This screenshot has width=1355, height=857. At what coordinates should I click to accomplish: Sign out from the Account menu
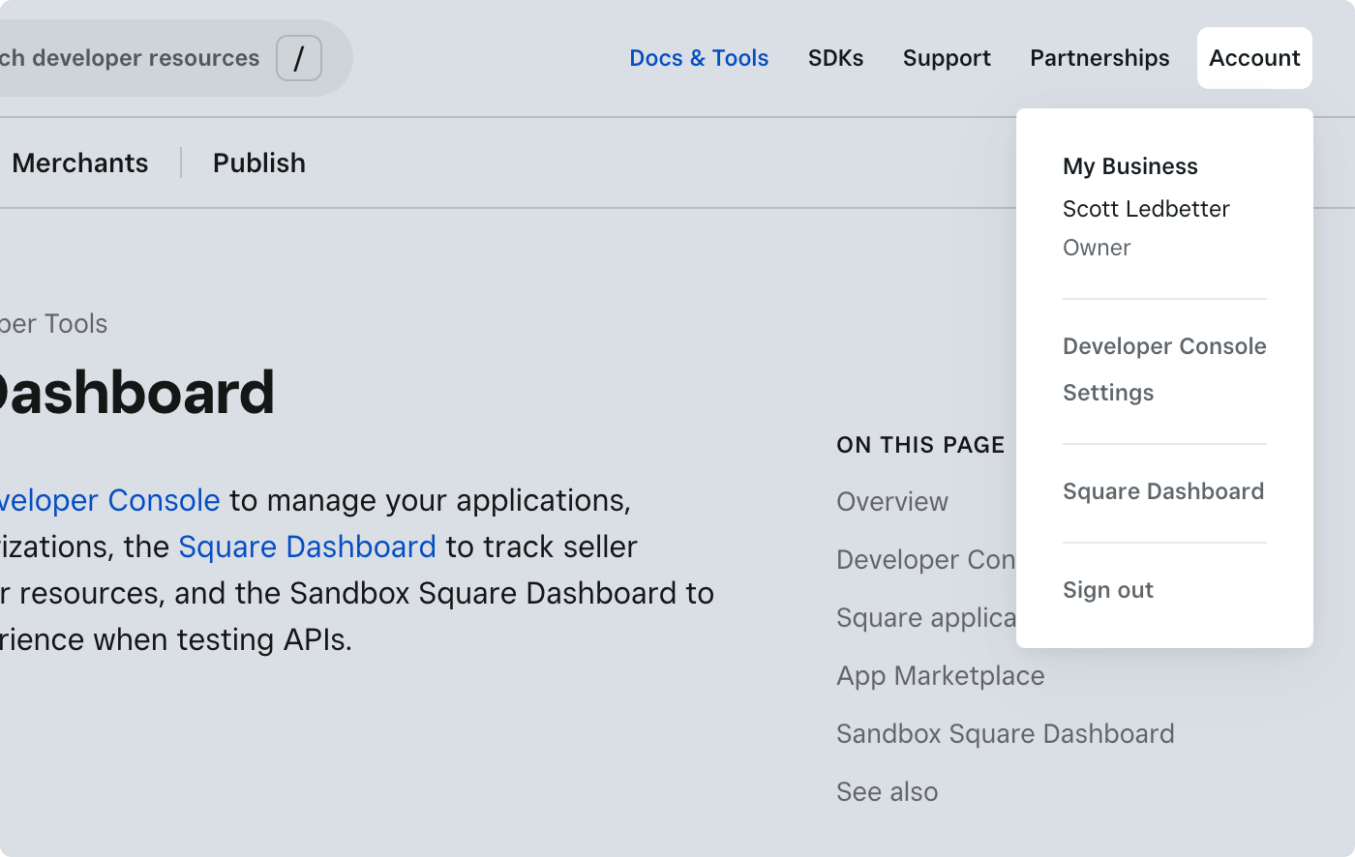1108,590
